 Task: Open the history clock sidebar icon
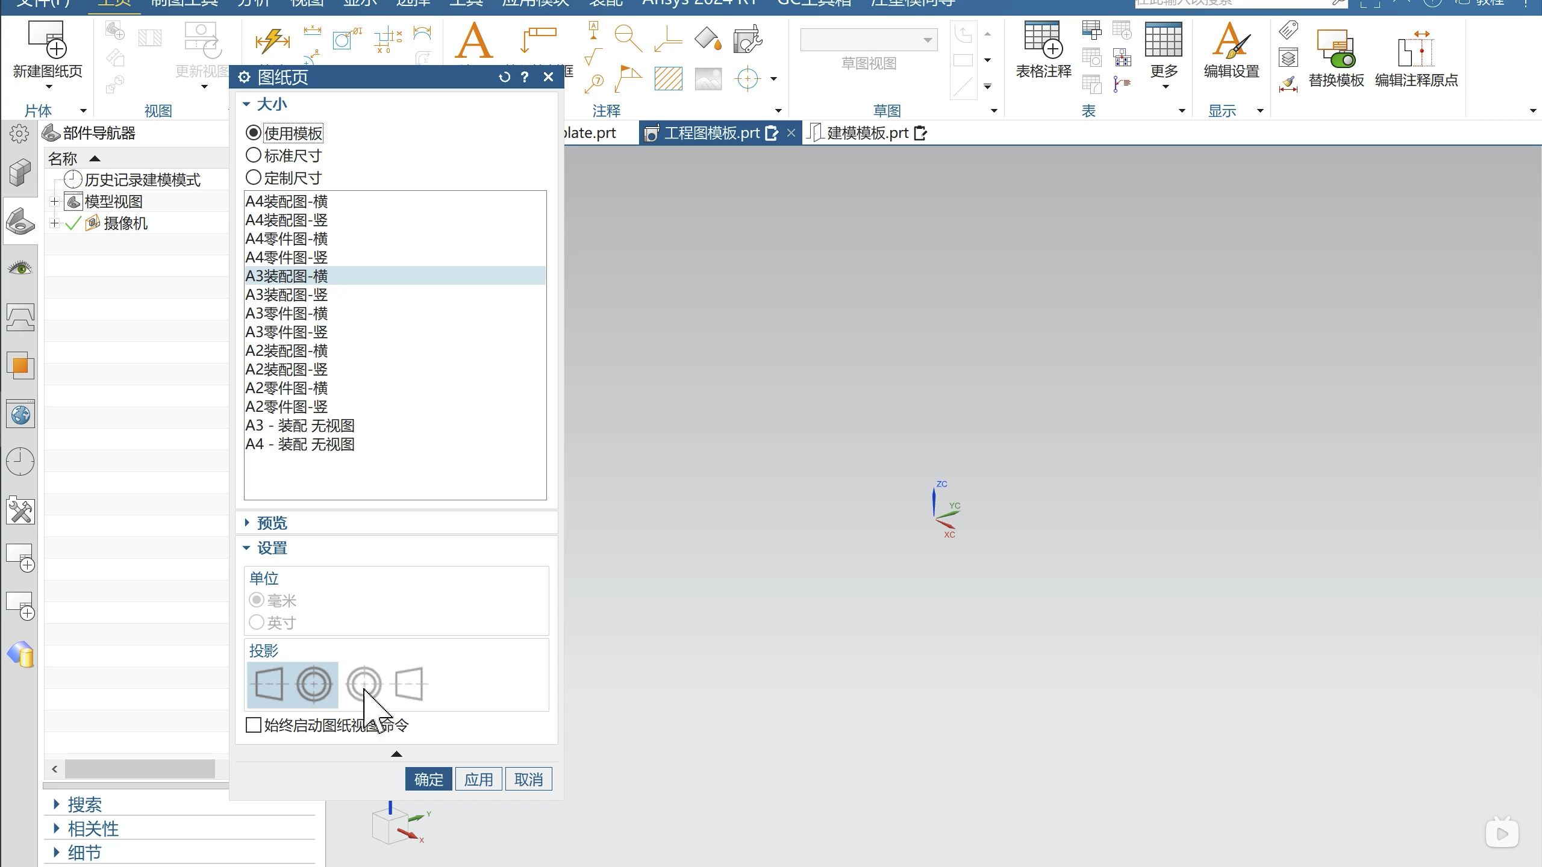coord(20,462)
